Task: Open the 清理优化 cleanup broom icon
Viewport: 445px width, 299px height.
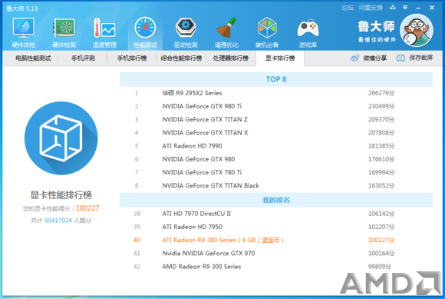Action: pos(226,28)
